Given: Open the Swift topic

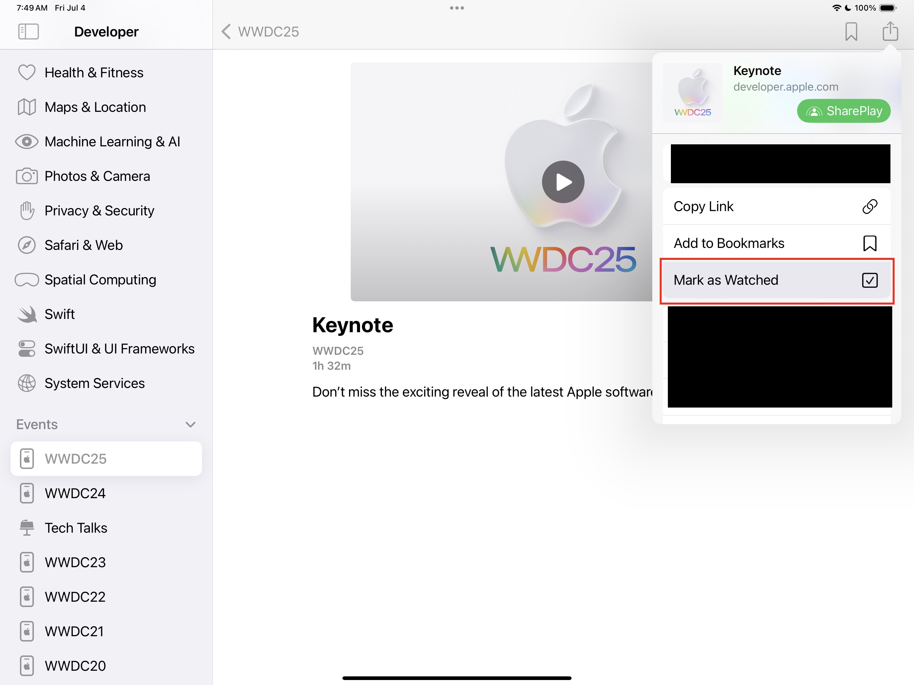Looking at the screenshot, I should pyautogui.click(x=106, y=314).
